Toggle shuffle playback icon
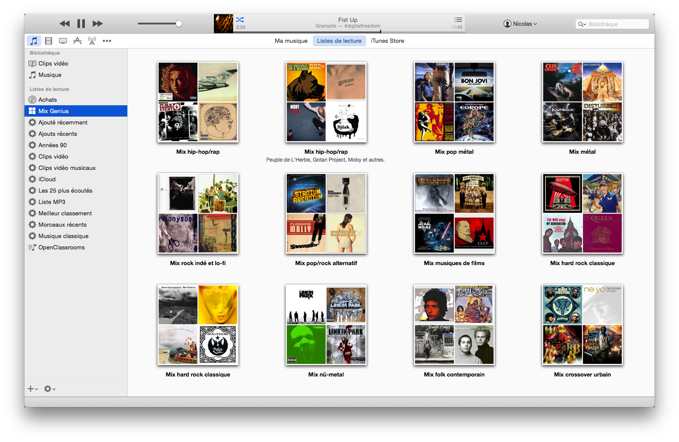Image resolution: width=679 pixels, height=442 pixels. (x=240, y=20)
